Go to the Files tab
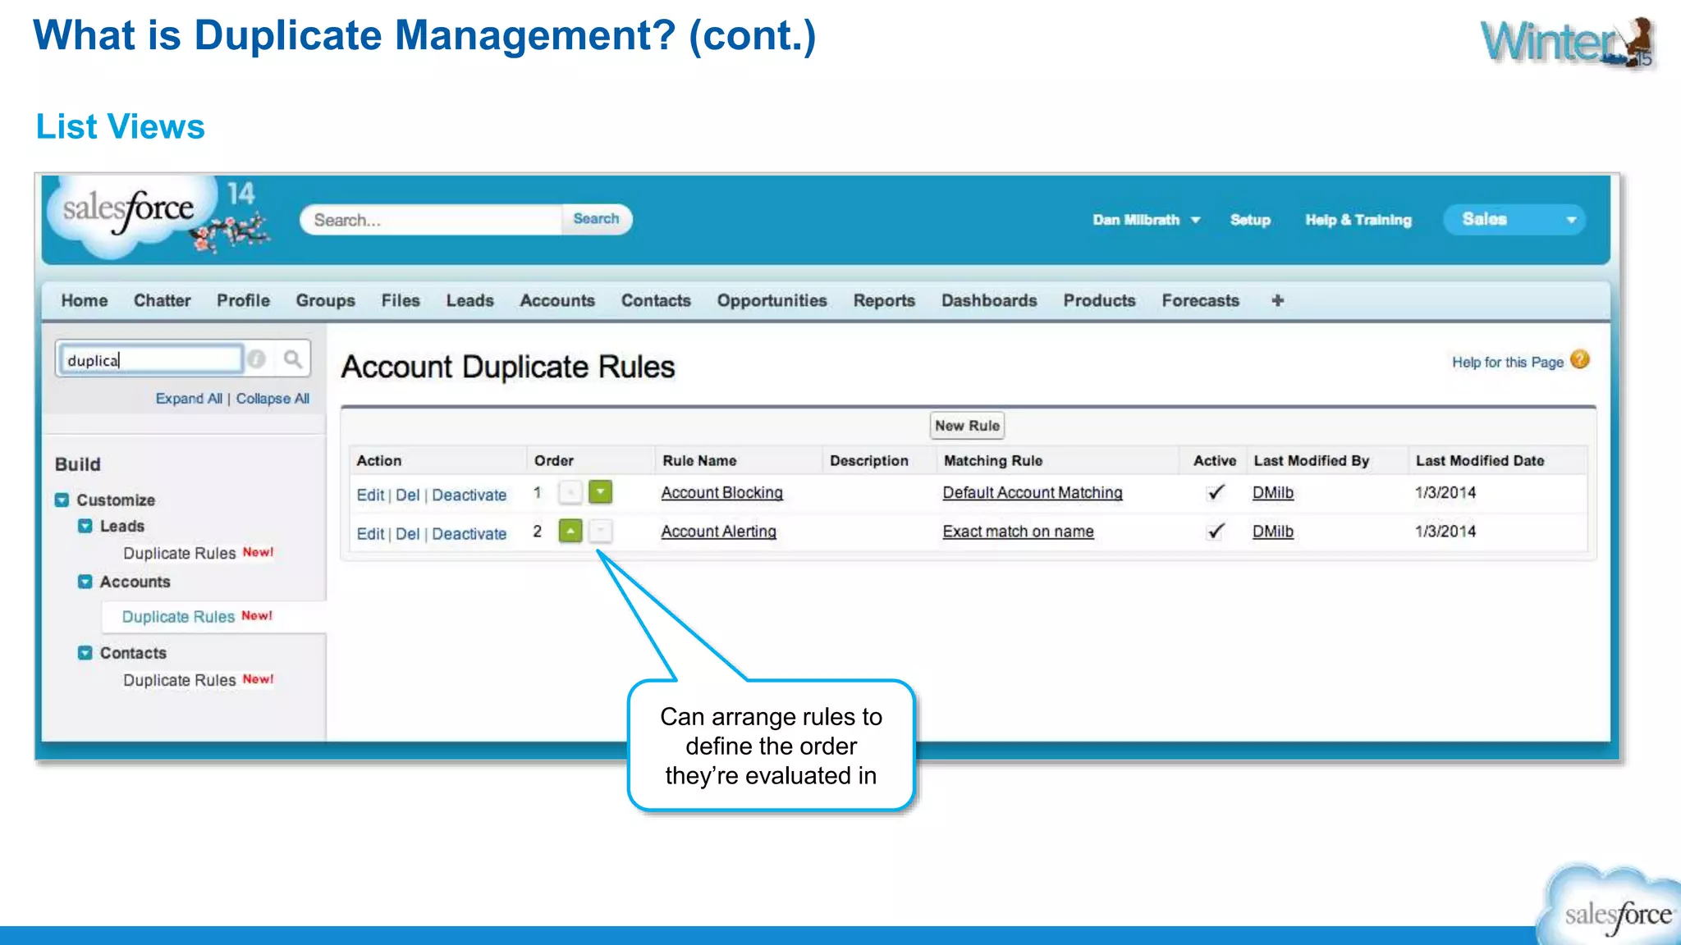The width and height of the screenshot is (1681, 945). (x=401, y=300)
